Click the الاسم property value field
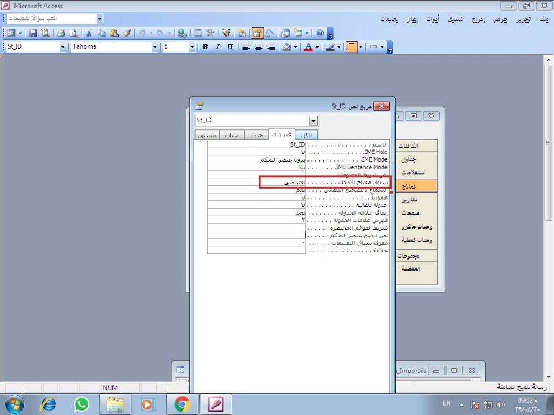The image size is (554, 415). click(257, 144)
